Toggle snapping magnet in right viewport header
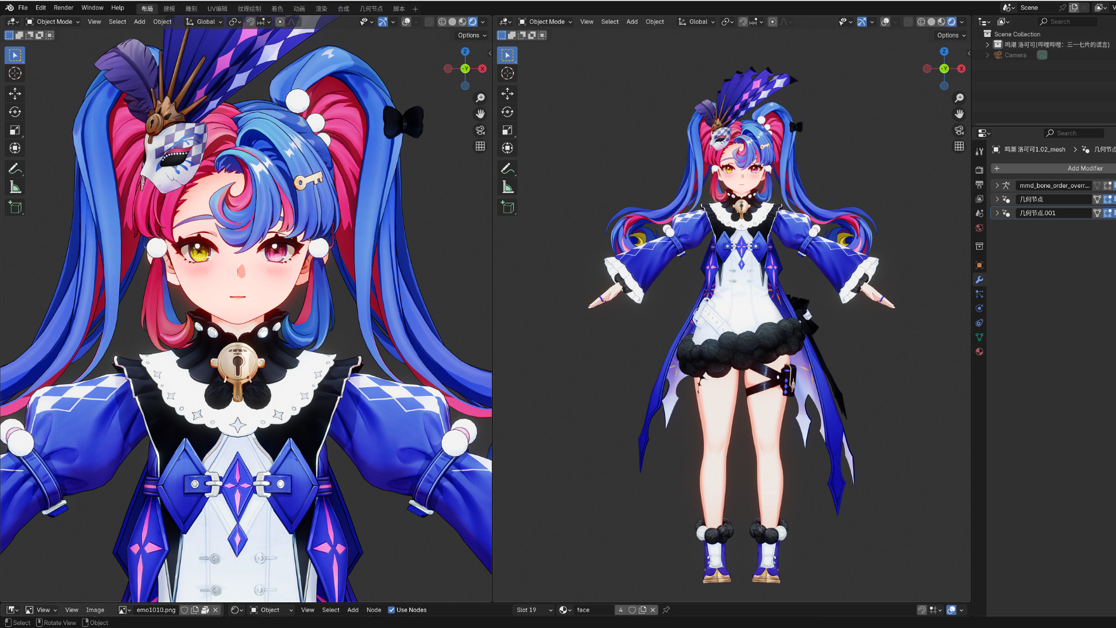This screenshot has height=628, width=1116. click(x=743, y=22)
